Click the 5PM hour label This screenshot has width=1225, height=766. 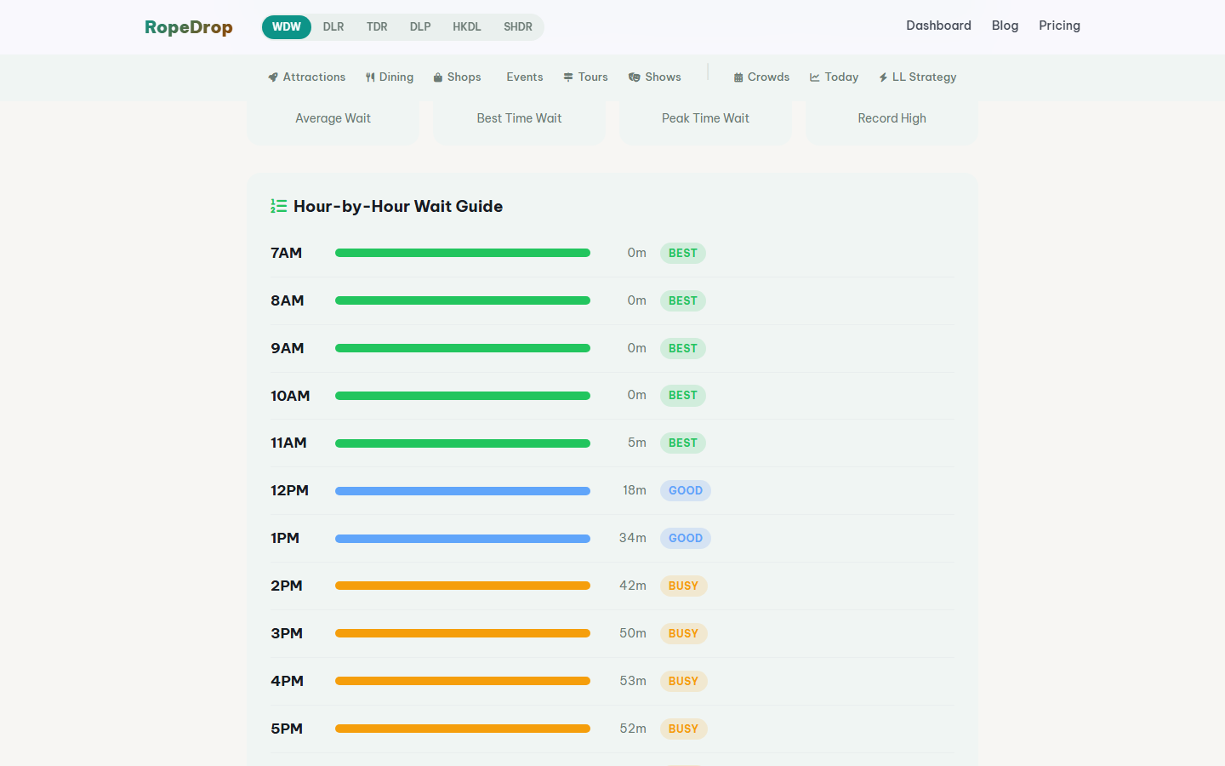coord(287,729)
